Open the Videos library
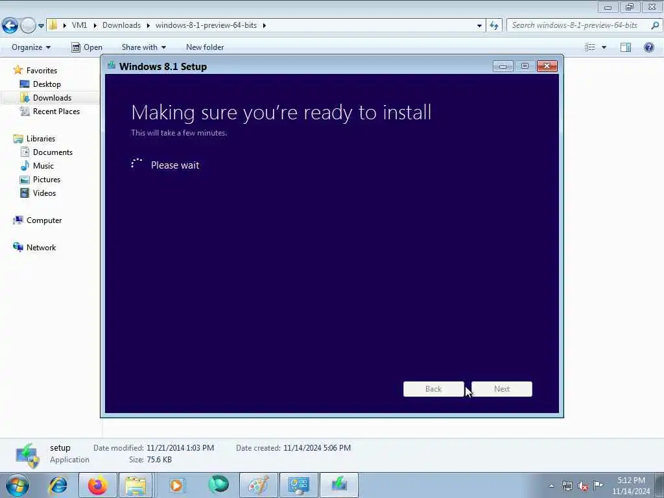The height and width of the screenshot is (498, 664). tap(44, 193)
